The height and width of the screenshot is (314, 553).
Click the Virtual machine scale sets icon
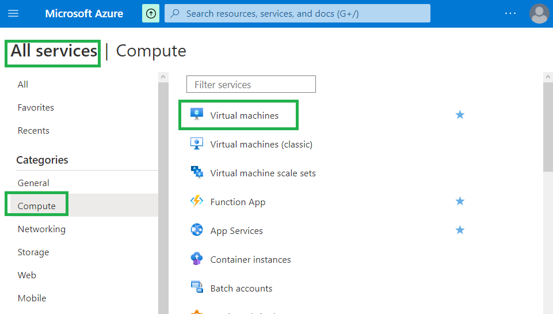[x=197, y=172]
